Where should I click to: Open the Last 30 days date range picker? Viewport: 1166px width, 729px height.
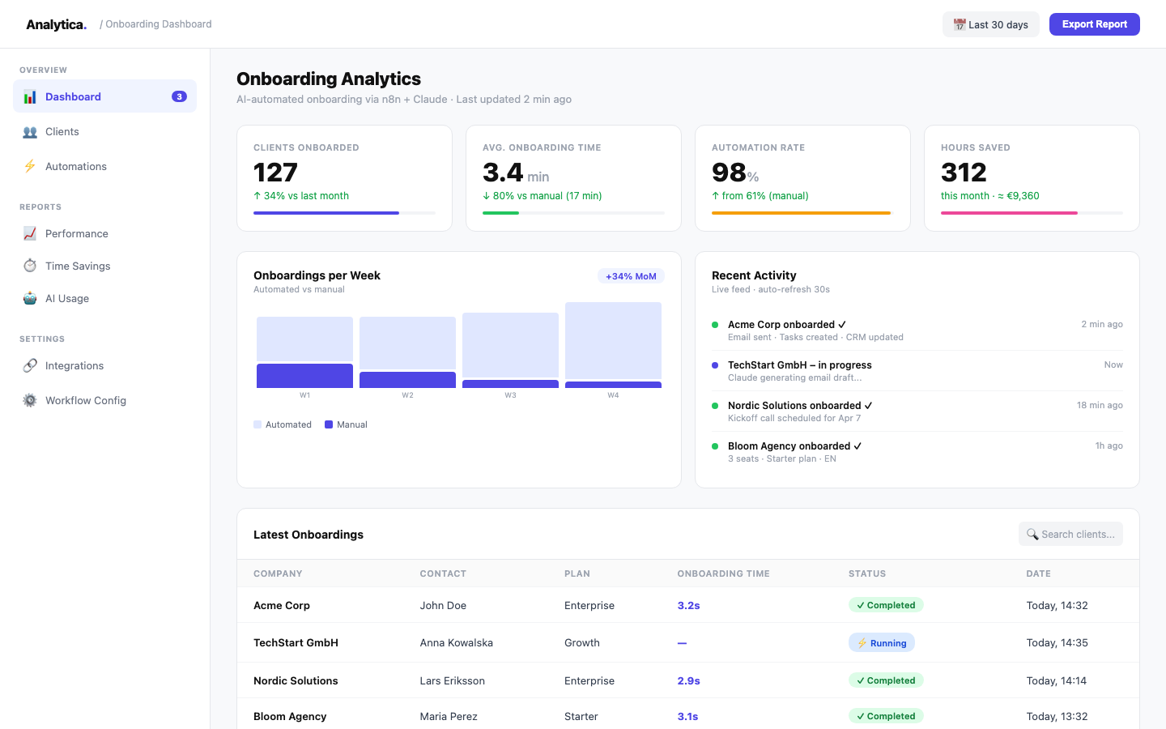990,24
